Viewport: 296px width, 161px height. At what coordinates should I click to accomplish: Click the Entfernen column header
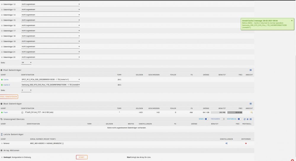246,139
